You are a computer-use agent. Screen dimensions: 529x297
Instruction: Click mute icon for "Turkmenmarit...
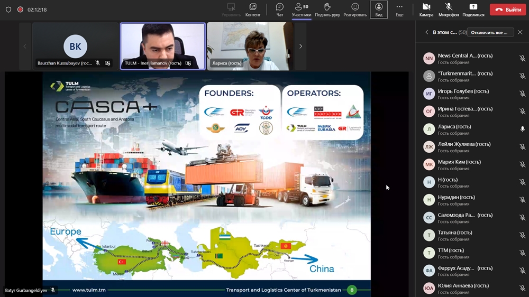(x=522, y=76)
